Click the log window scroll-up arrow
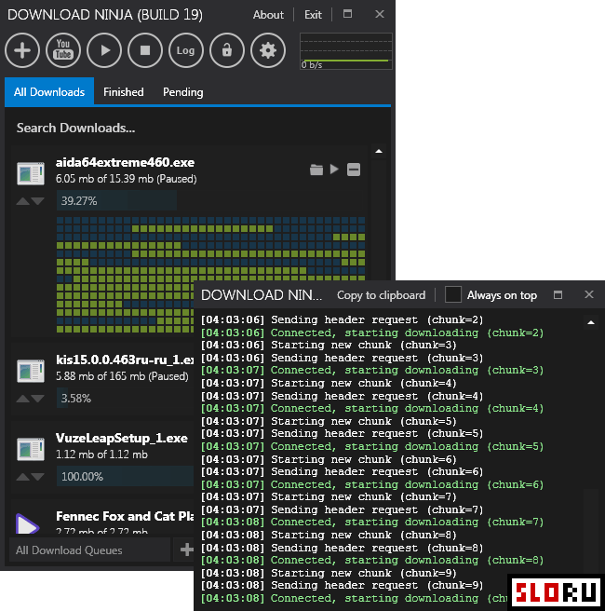 click(591, 322)
